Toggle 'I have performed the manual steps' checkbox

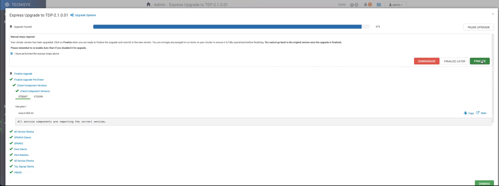click(12, 54)
